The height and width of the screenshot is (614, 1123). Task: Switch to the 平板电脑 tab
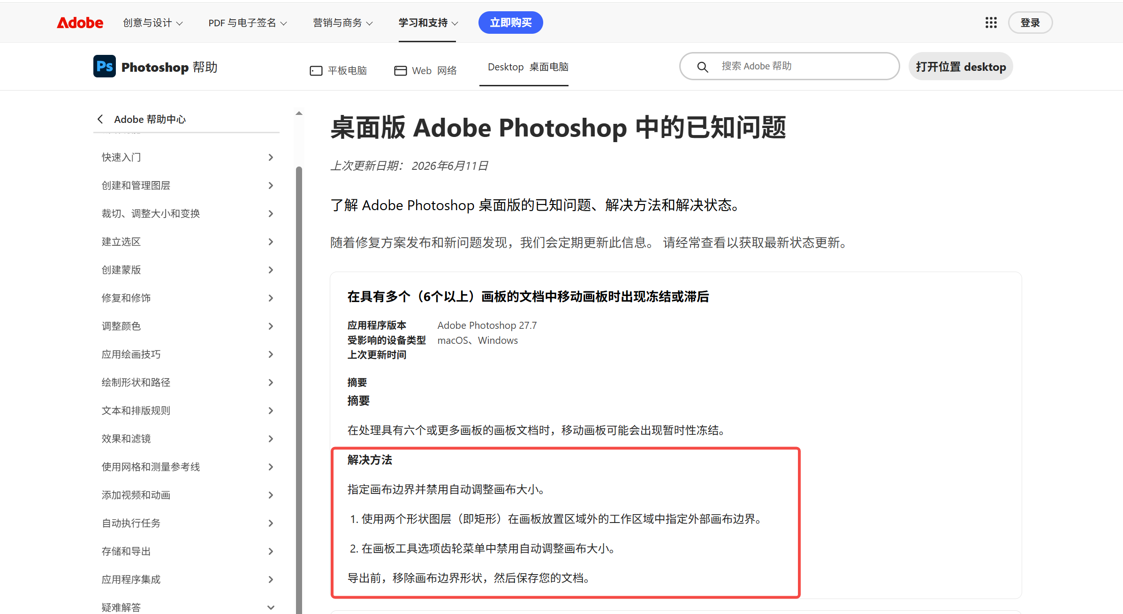[x=338, y=70]
